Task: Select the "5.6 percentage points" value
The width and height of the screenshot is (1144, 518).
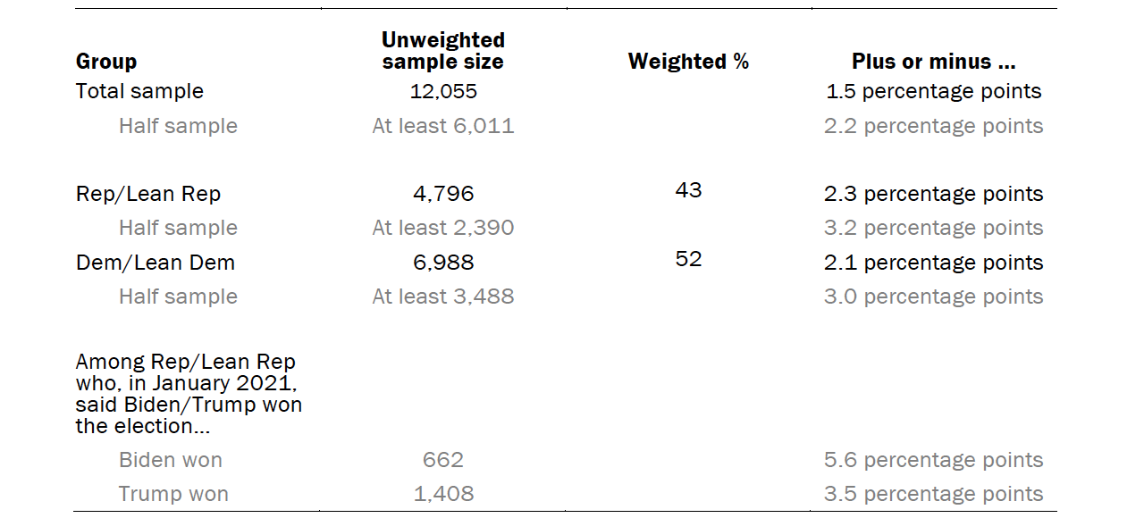Action: [x=934, y=460]
